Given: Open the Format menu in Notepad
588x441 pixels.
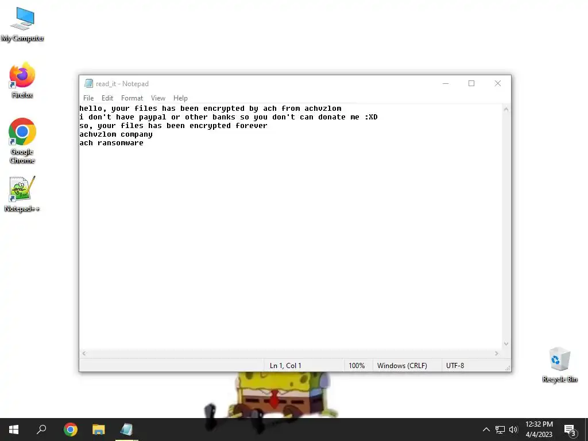Looking at the screenshot, I should (x=132, y=98).
